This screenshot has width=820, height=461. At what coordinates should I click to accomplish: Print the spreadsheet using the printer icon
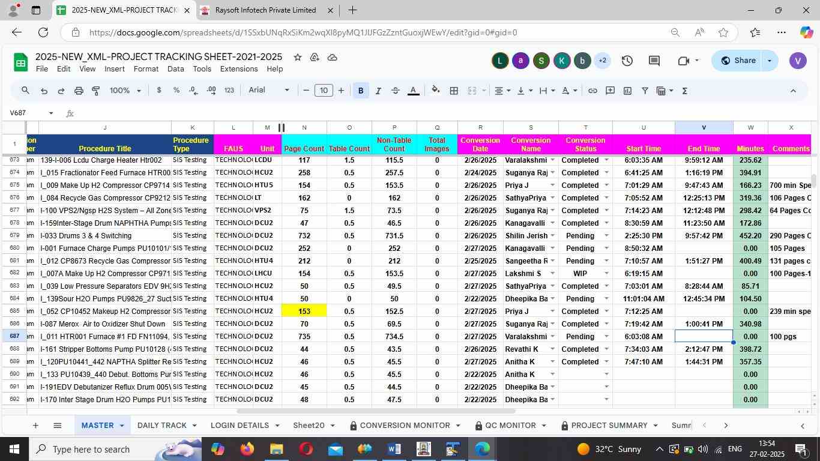click(79, 91)
